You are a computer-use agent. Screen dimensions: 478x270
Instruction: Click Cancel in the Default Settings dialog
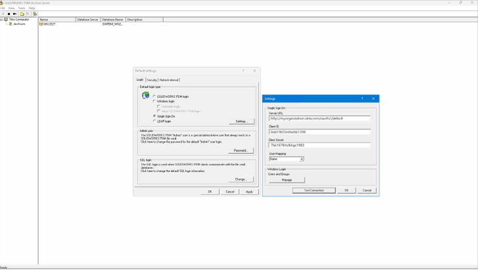[x=230, y=192]
